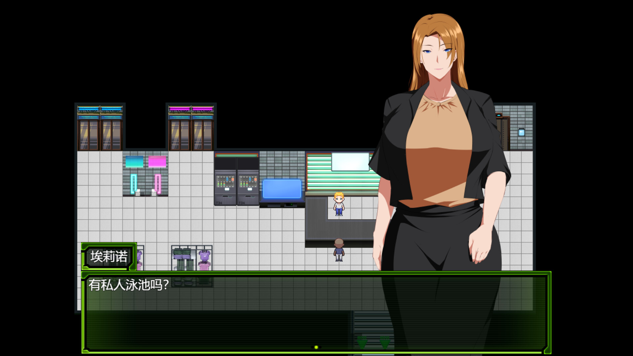Image resolution: width=633 pixels, height=356 pixels.
Task: Click the left green arrow to advance dialogue
Action: [x=363, y=343]
